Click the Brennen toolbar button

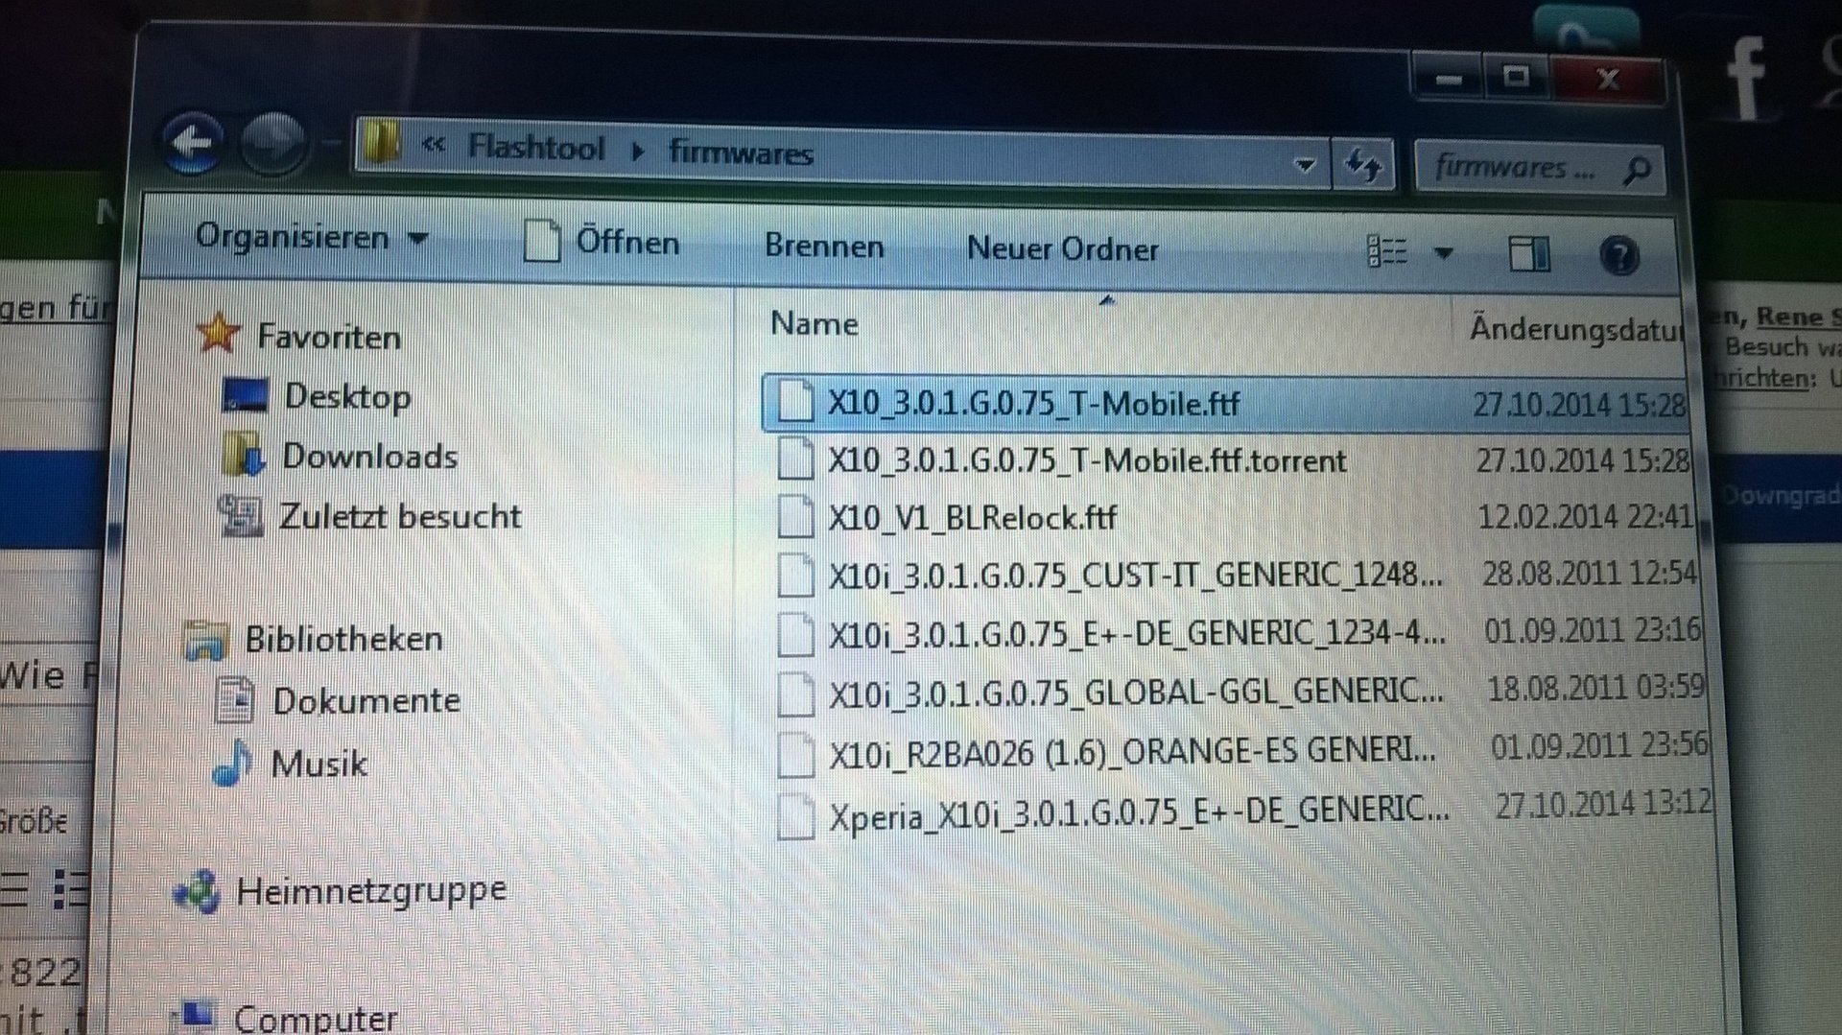[x=824, y=246]
